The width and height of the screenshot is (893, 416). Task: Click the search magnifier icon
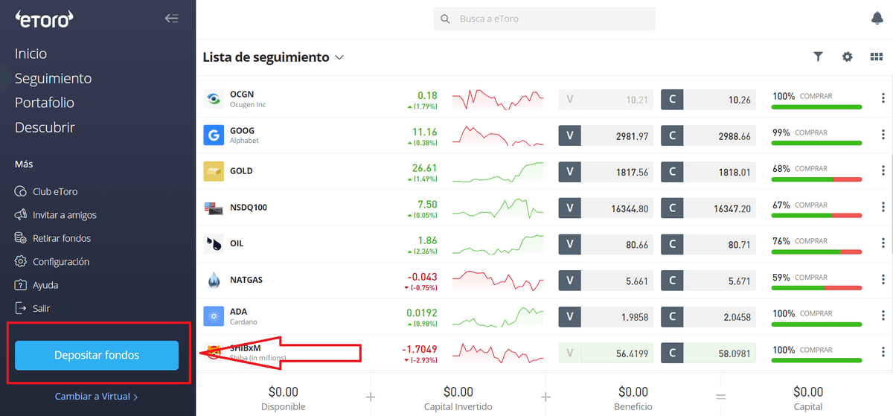(446, 19)
